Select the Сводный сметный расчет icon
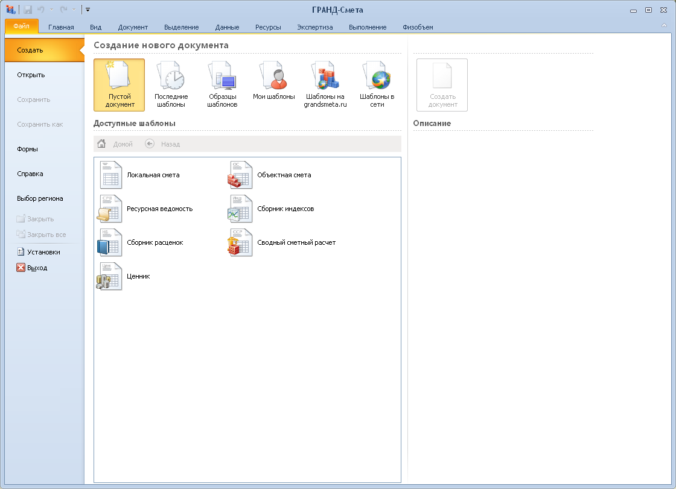676x489 pixels. [240, 242]
